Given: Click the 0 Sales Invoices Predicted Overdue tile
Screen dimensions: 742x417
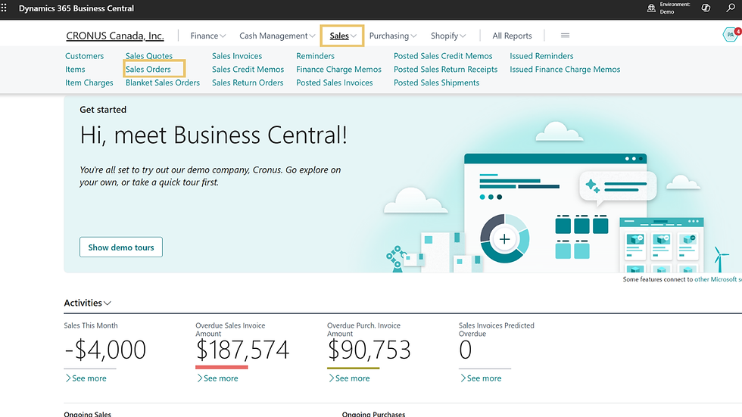Looking at the screenshot, I should click(465, 350).
